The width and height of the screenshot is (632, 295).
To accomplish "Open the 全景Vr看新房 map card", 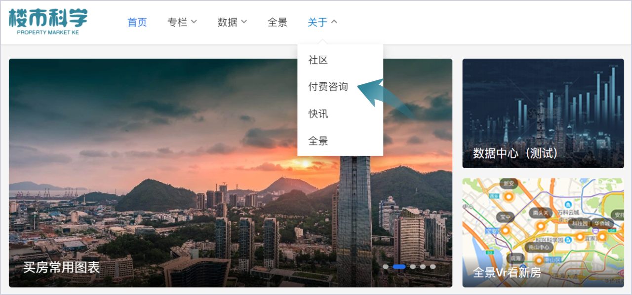I will (543, 233).
